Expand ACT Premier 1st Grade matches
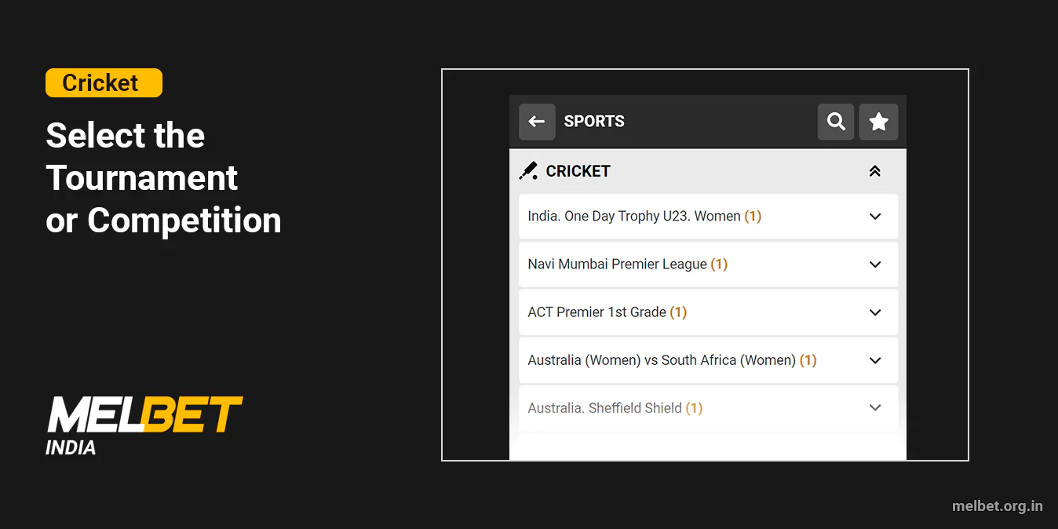Viewport: 1058px width, 529px height. click(875, 312)
